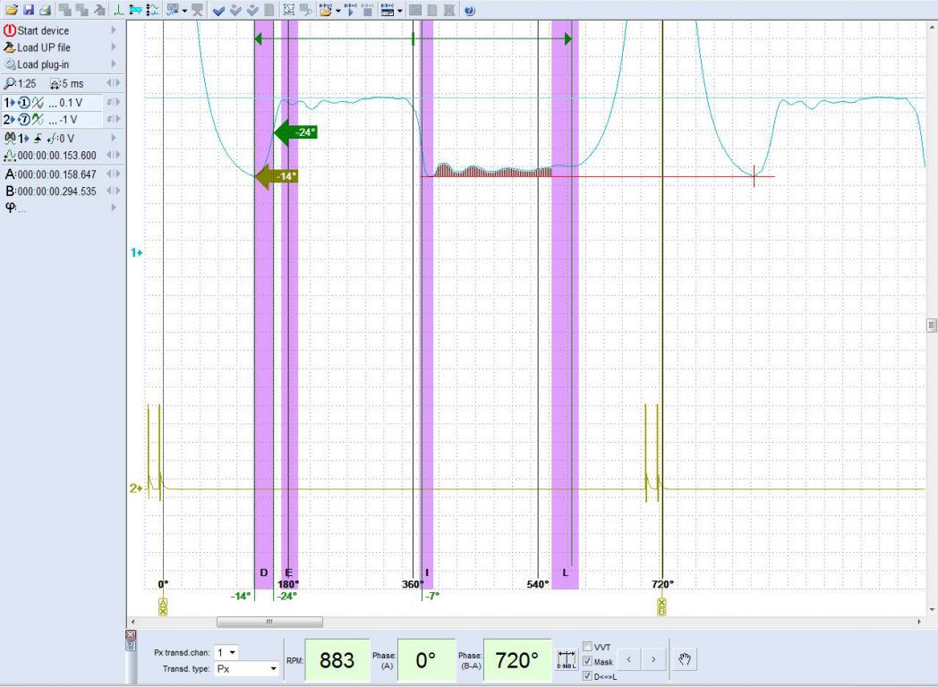938x687 pixels.
Task: Click the green single-pulse marker toolbar icon
Action: coord(118,10)
